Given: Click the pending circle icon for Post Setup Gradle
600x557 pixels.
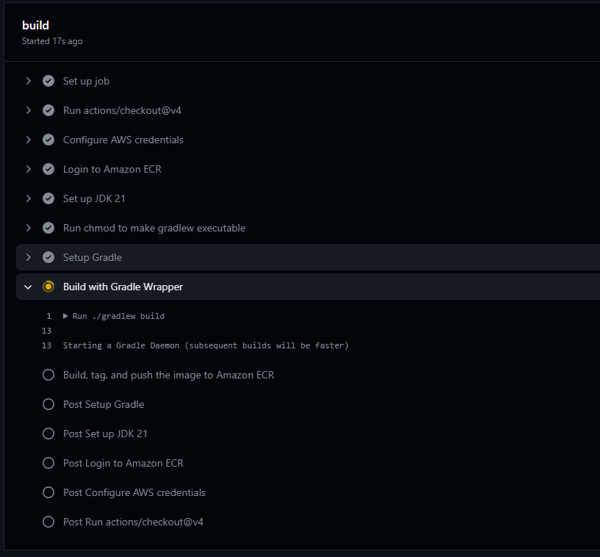Looking at the screenshot, I should pos(48,404).
